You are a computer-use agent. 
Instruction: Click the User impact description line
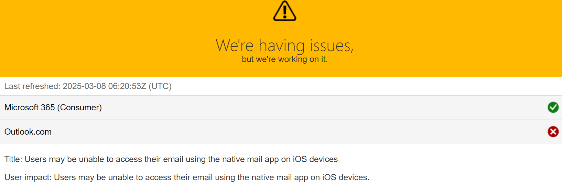coord(187,177)
